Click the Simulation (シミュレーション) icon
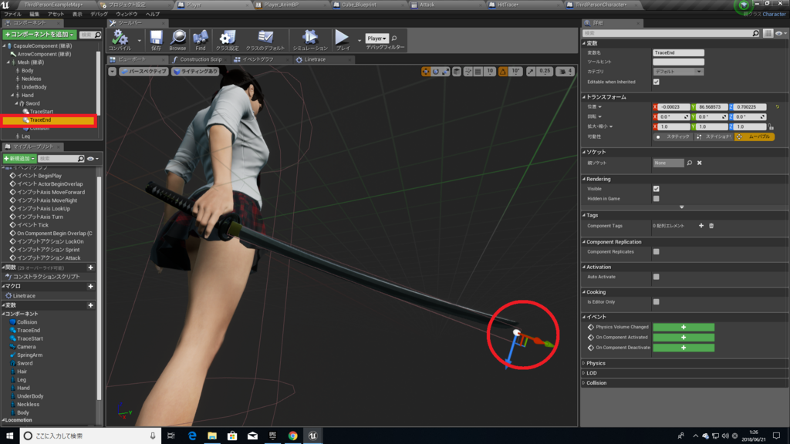Image resolution: width=790 pixels, height=444 pixels. [310, 39]
